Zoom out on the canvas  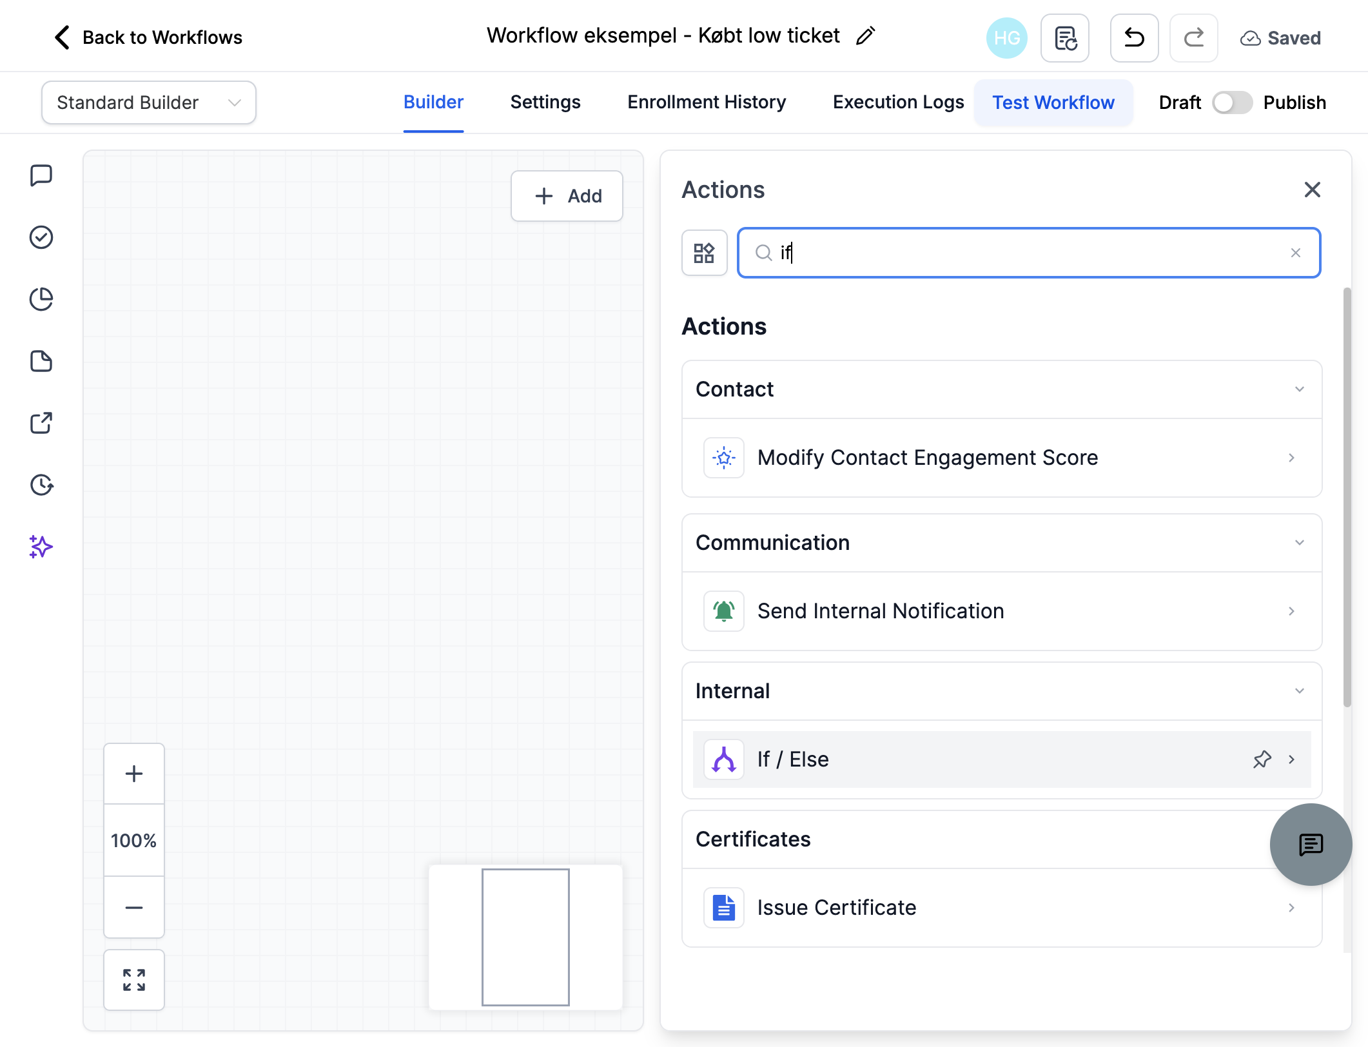point(134,907)
